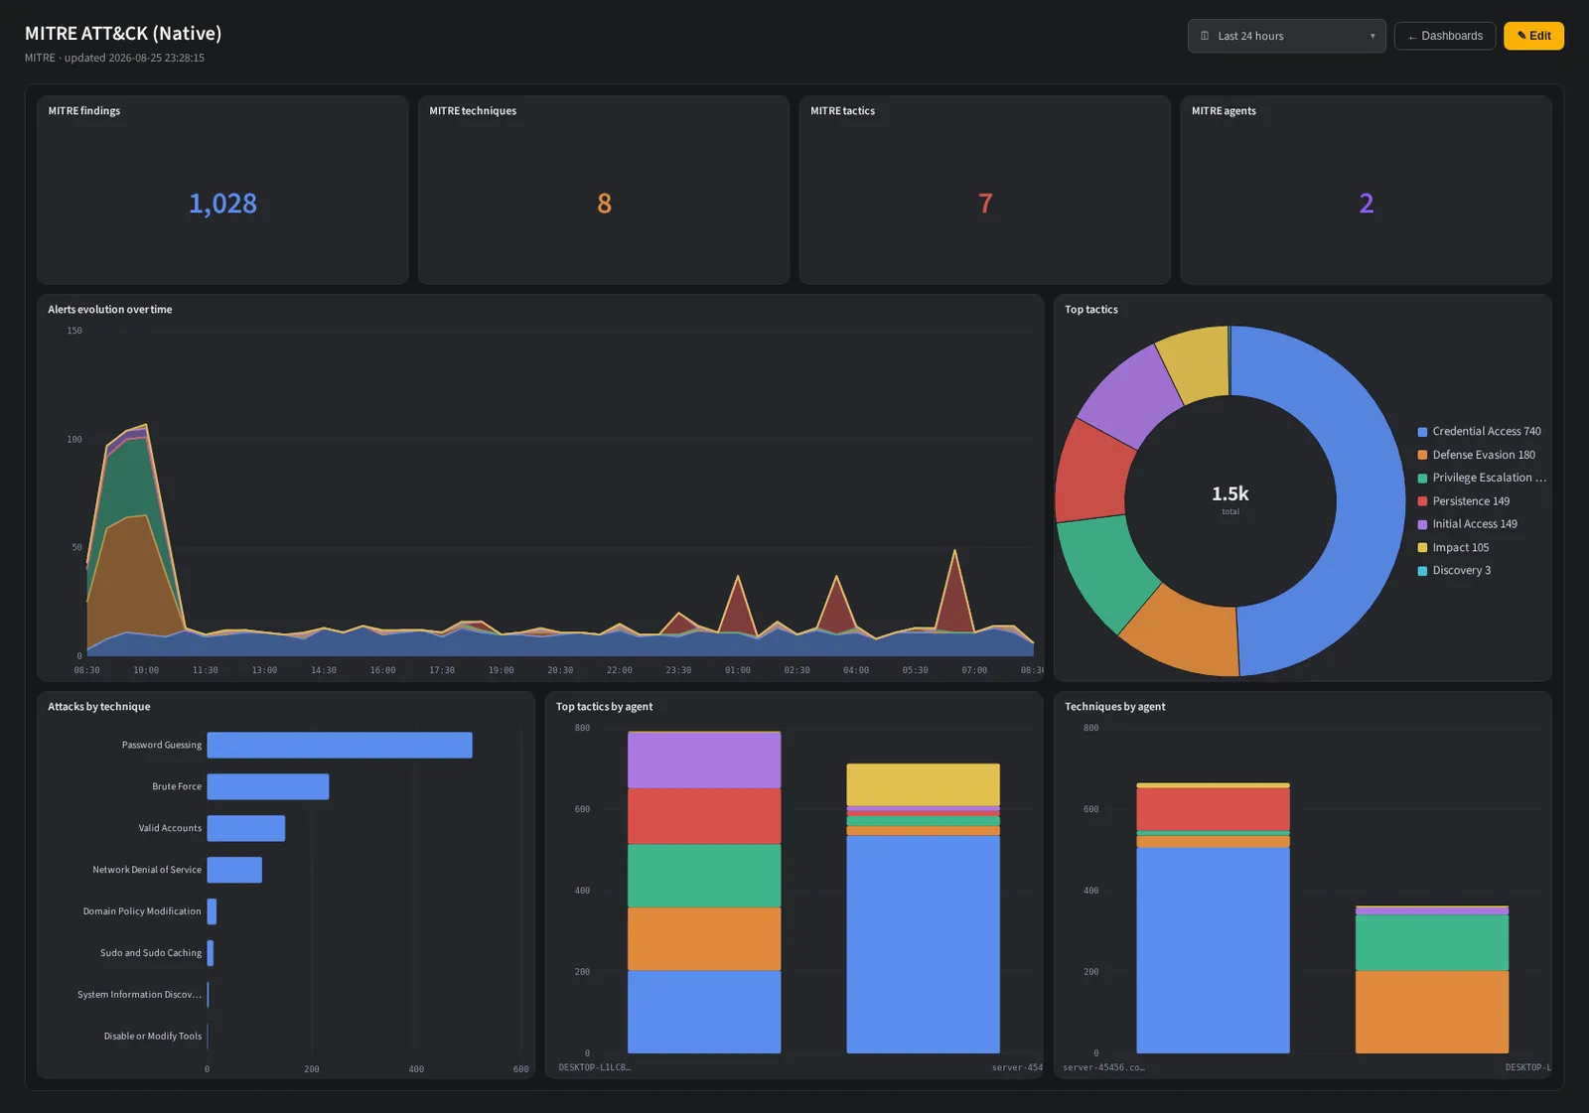Toggle Discovery legend color swatch

coord(1422,571)
